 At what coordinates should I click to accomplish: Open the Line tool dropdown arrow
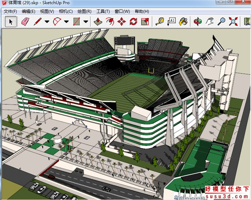pos(47,22)
